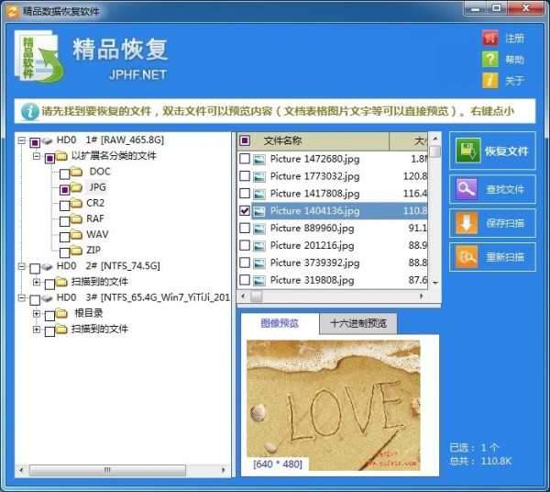The image size is (550, 492).
Task: Click the red 注册 register icon
Action: 490,38
